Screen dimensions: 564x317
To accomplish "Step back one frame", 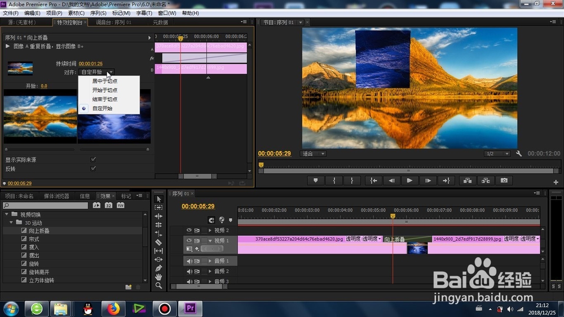I will click(391, 180).
